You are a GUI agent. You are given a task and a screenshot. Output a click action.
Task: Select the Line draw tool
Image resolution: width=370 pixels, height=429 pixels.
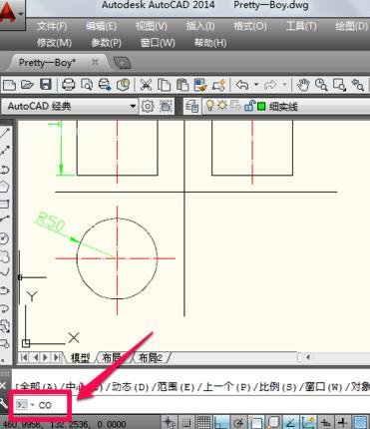click(5, 134)
